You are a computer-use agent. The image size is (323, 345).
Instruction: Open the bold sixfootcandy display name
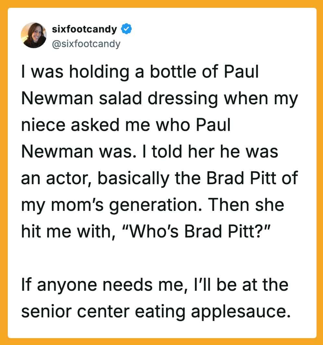(x=84, y=29)
